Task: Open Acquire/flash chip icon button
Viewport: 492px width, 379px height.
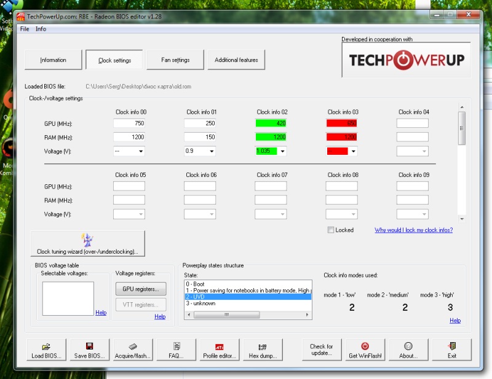Action: pos(133,350)
